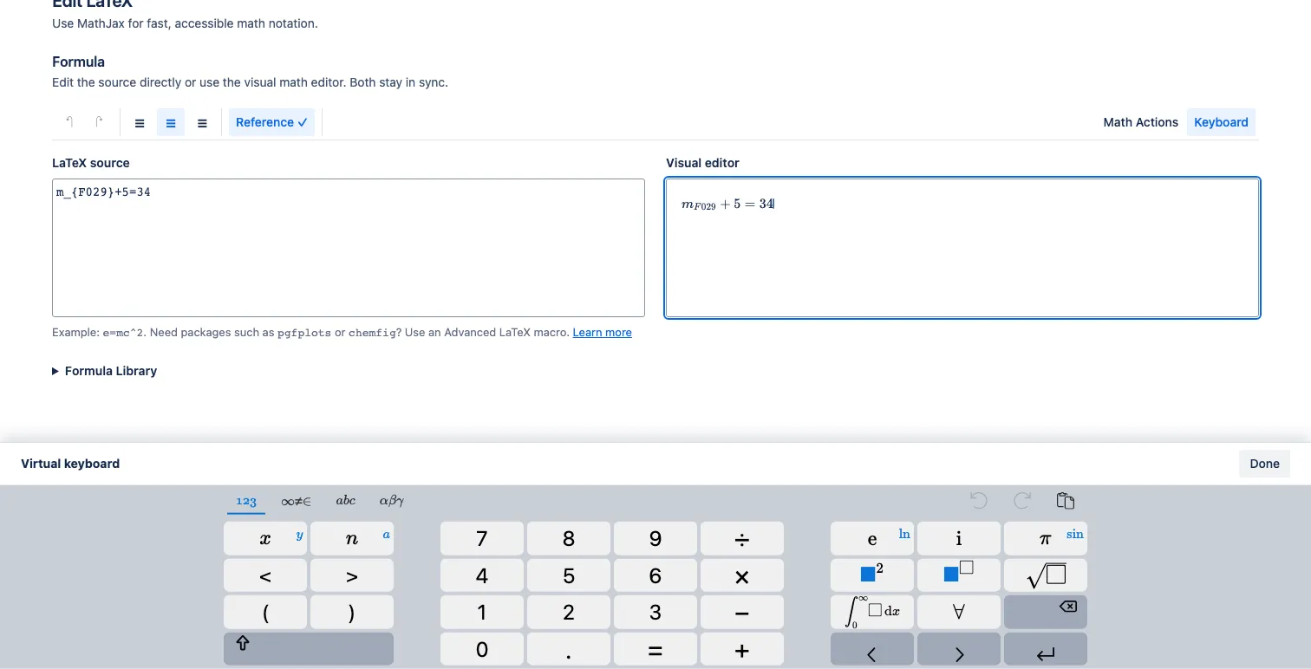Screen dimensions: 1311x669
Task: Tap the e constant key
Action: tap(871, 538)
